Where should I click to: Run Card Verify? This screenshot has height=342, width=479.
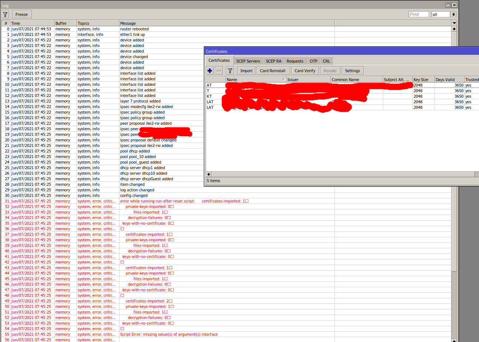point(305,70)
